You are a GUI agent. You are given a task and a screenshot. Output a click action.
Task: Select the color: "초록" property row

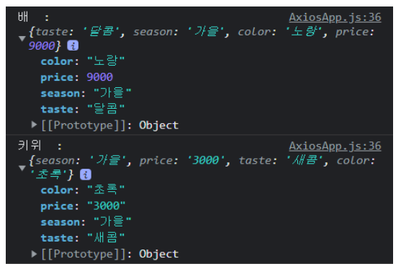coord(83,190)
